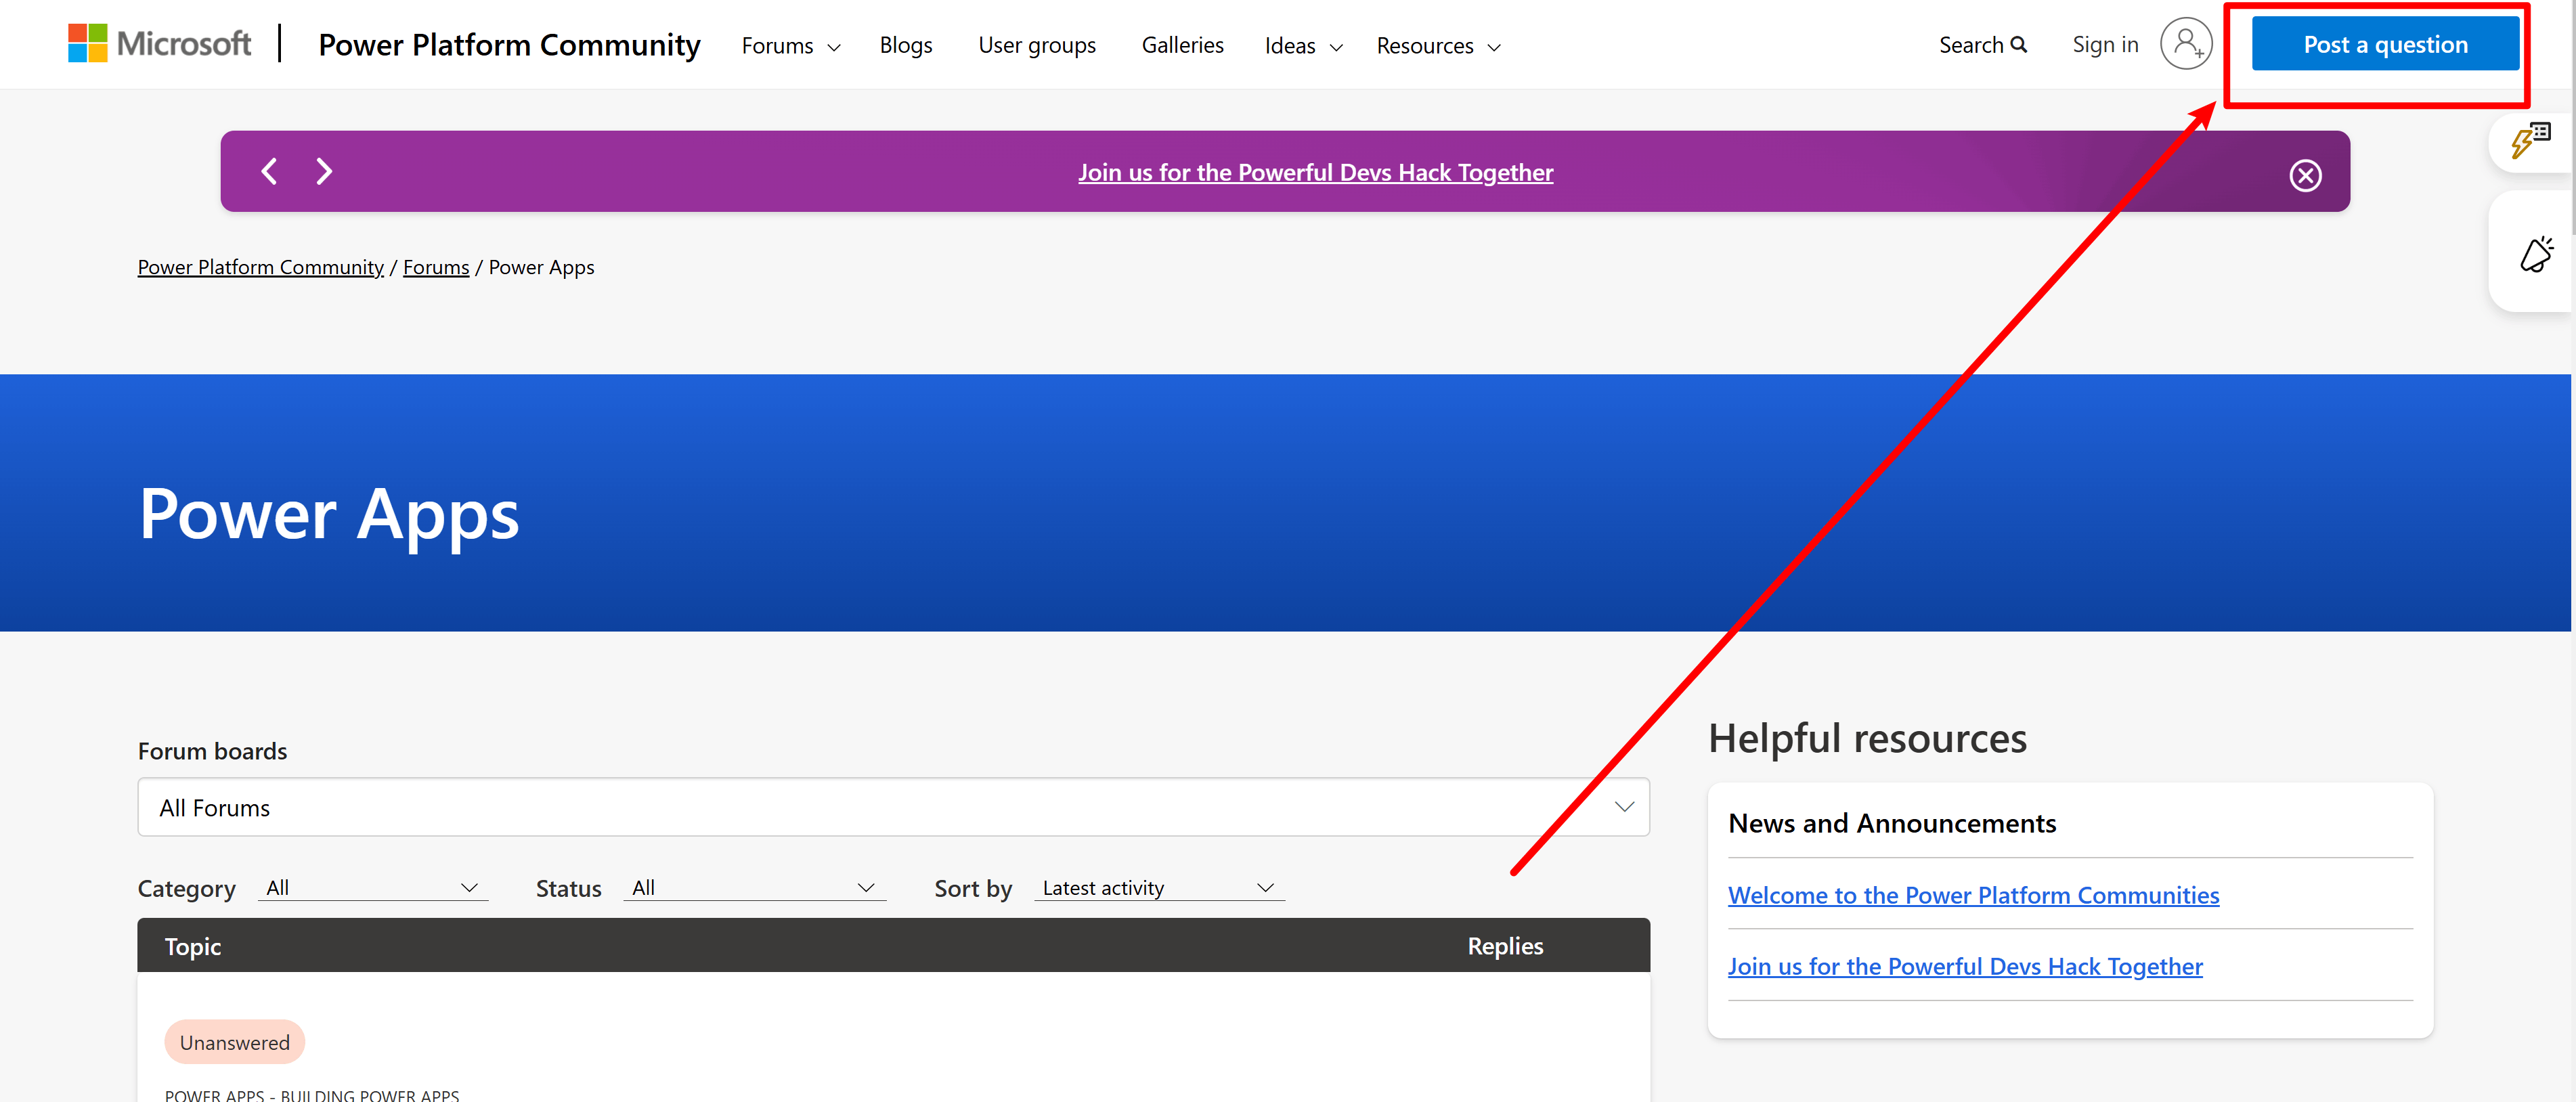2576x1102 pixels.
Task: Go to the Blogs section
Action: [905, 45]
